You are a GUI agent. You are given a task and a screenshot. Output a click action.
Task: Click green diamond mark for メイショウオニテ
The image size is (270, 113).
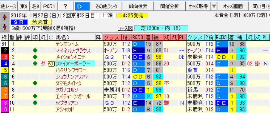pos(35,57)
